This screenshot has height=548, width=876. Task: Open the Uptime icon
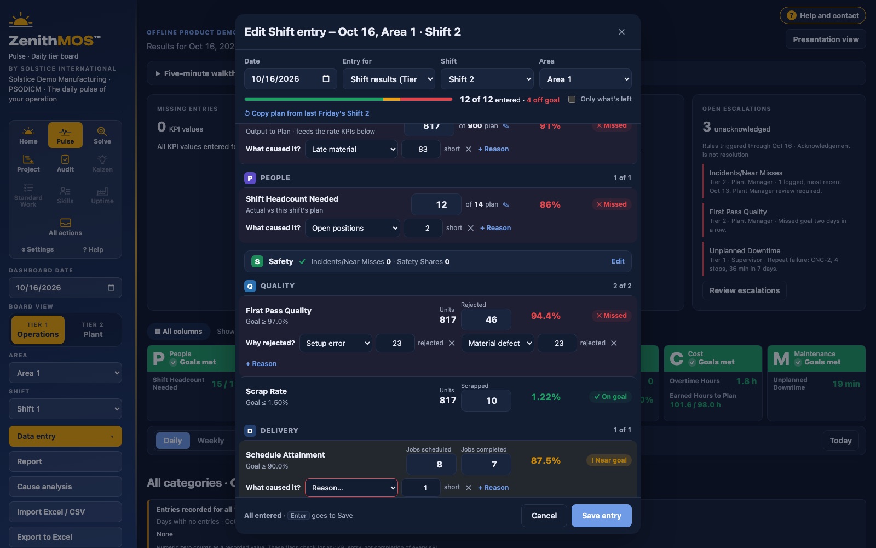[x=102, y=195]
